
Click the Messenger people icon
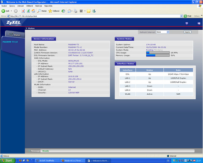point(94,11)
